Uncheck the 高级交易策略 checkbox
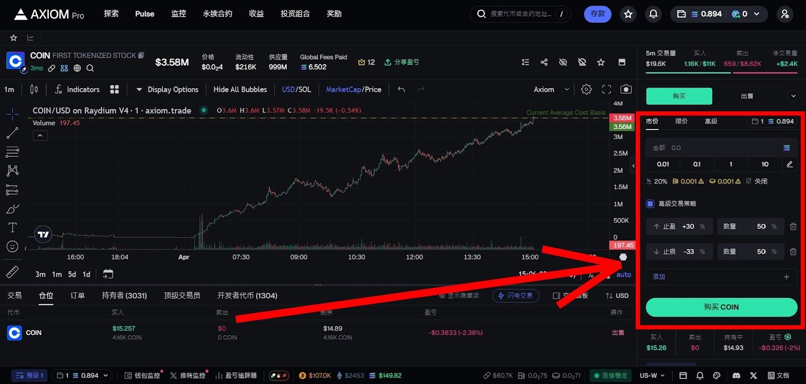The width and height of the screenshot is (806, 384). point(650,204)
